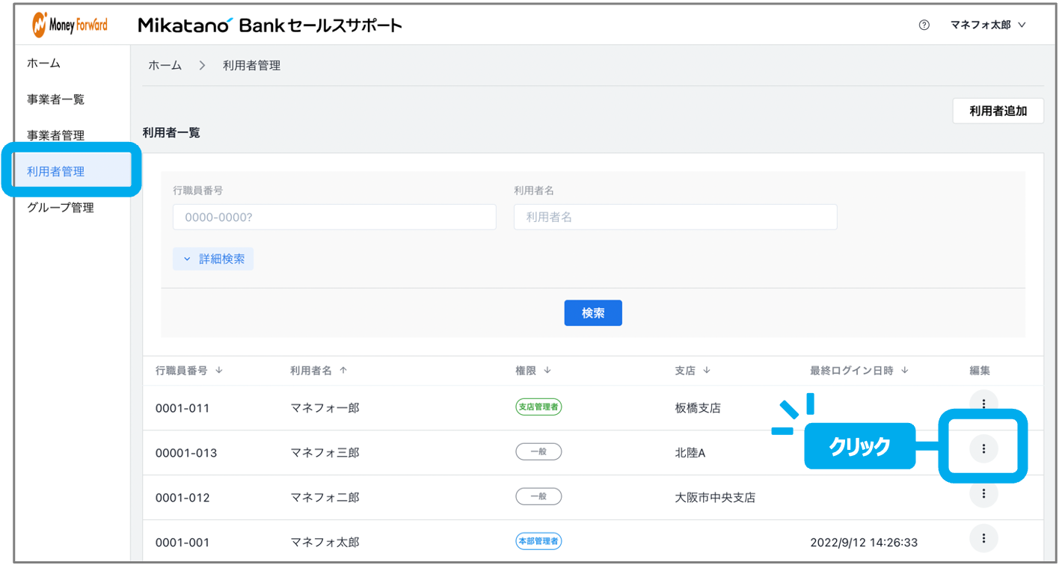Screen dimensions: 1059x565
Task: Click the 大阪市中央支店 branch cell
Action: [x=715, y=498]
